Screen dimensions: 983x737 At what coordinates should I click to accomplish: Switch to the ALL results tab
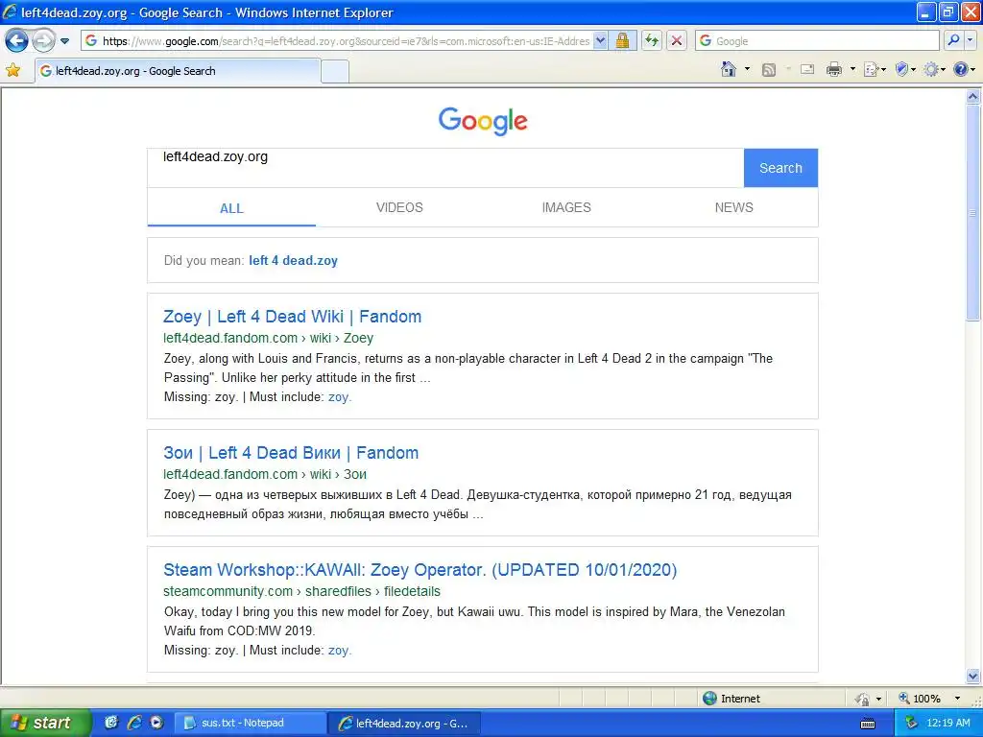[x=231, y=208]
